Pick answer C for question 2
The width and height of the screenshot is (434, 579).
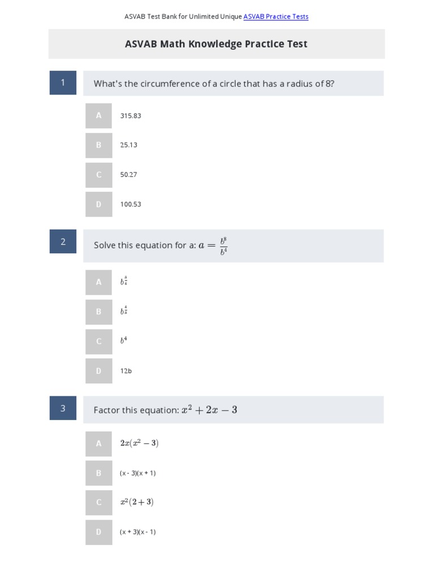pos(99,342)
